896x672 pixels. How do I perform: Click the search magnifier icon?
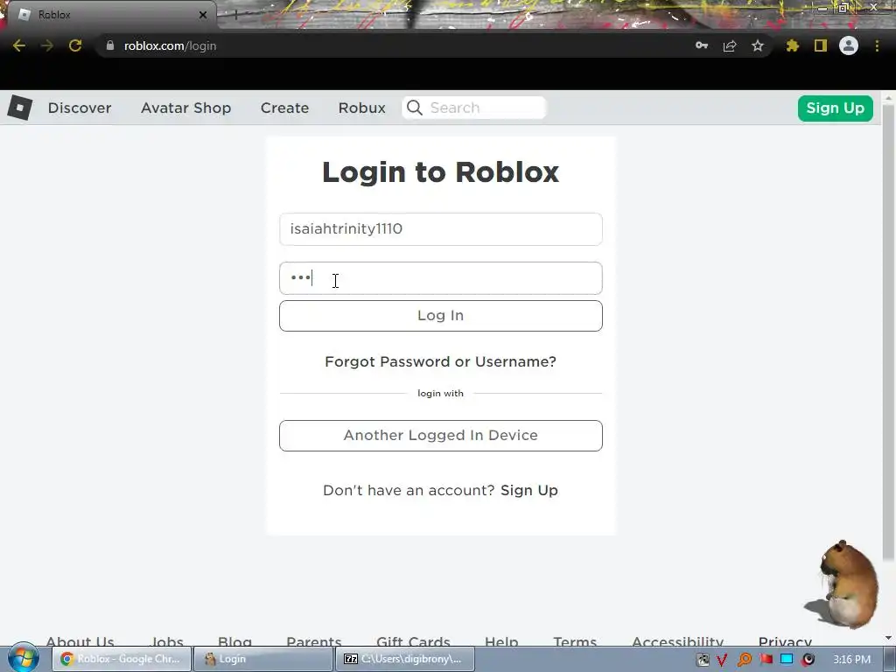(x=415, y=108)
